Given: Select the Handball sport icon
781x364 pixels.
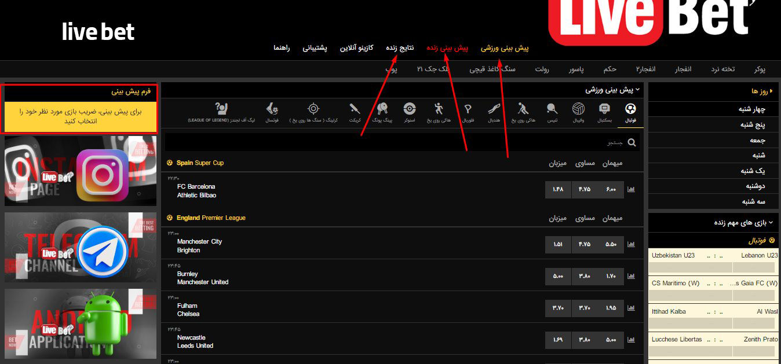Looking at the screenshot, I should pos(494,110).
